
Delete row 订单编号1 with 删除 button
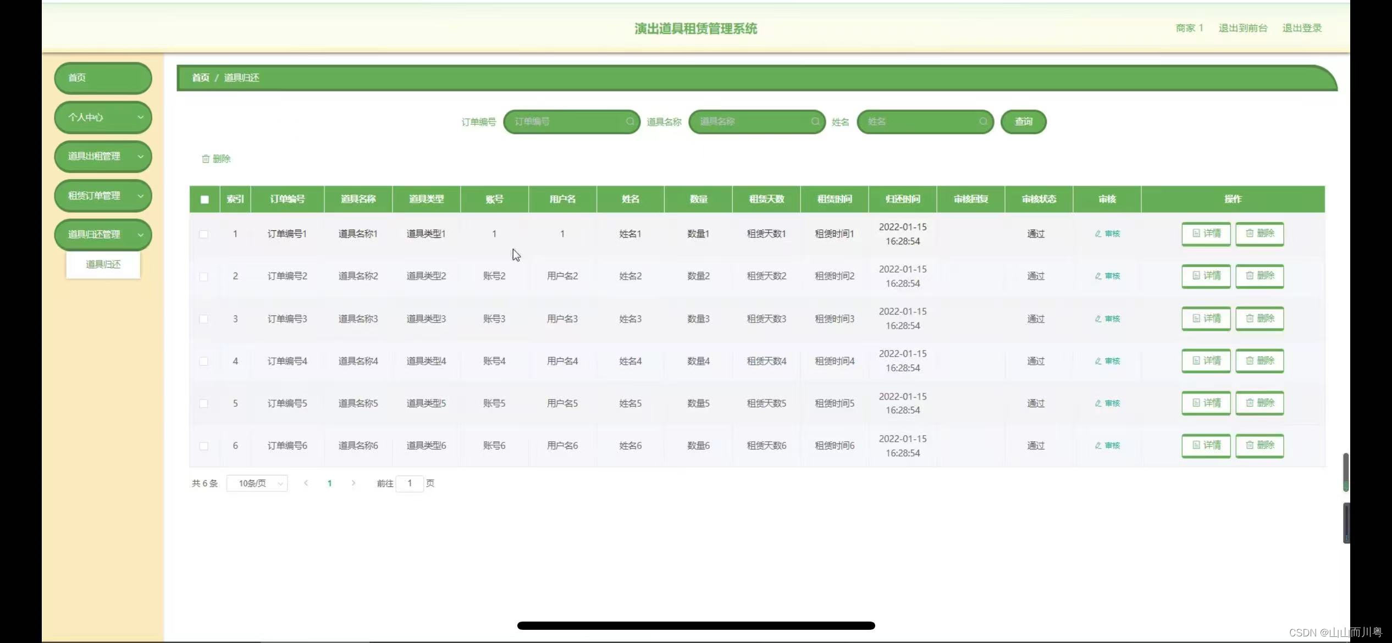tap(1260, 234)
